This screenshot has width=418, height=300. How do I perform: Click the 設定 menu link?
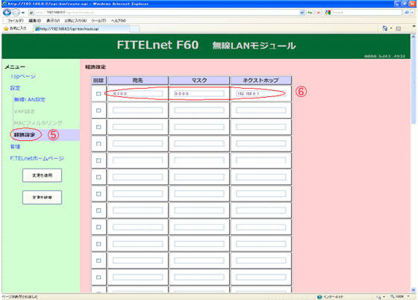click(x=15, y=88)
